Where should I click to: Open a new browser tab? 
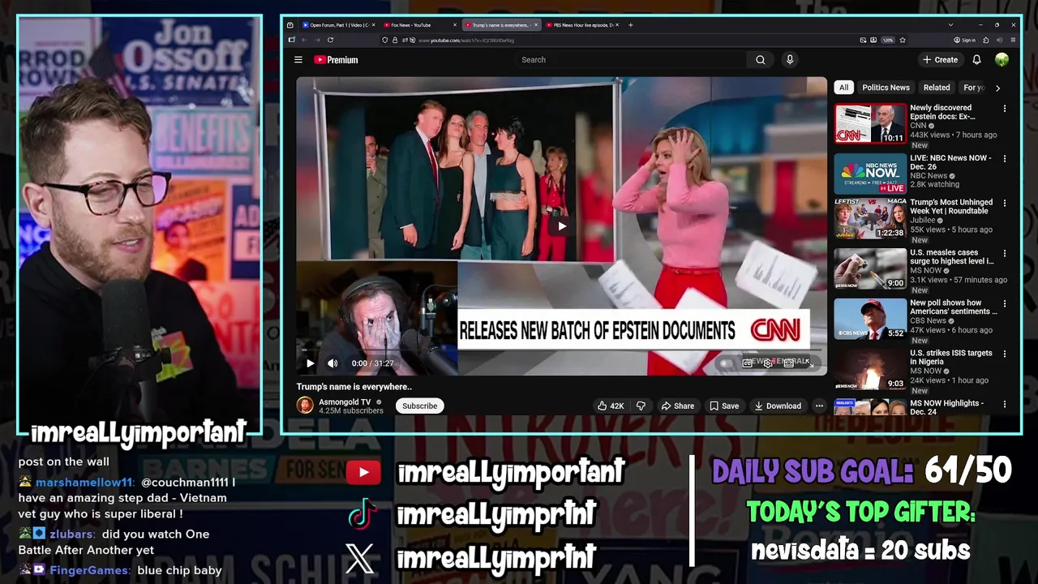click(x=631, y=25)
